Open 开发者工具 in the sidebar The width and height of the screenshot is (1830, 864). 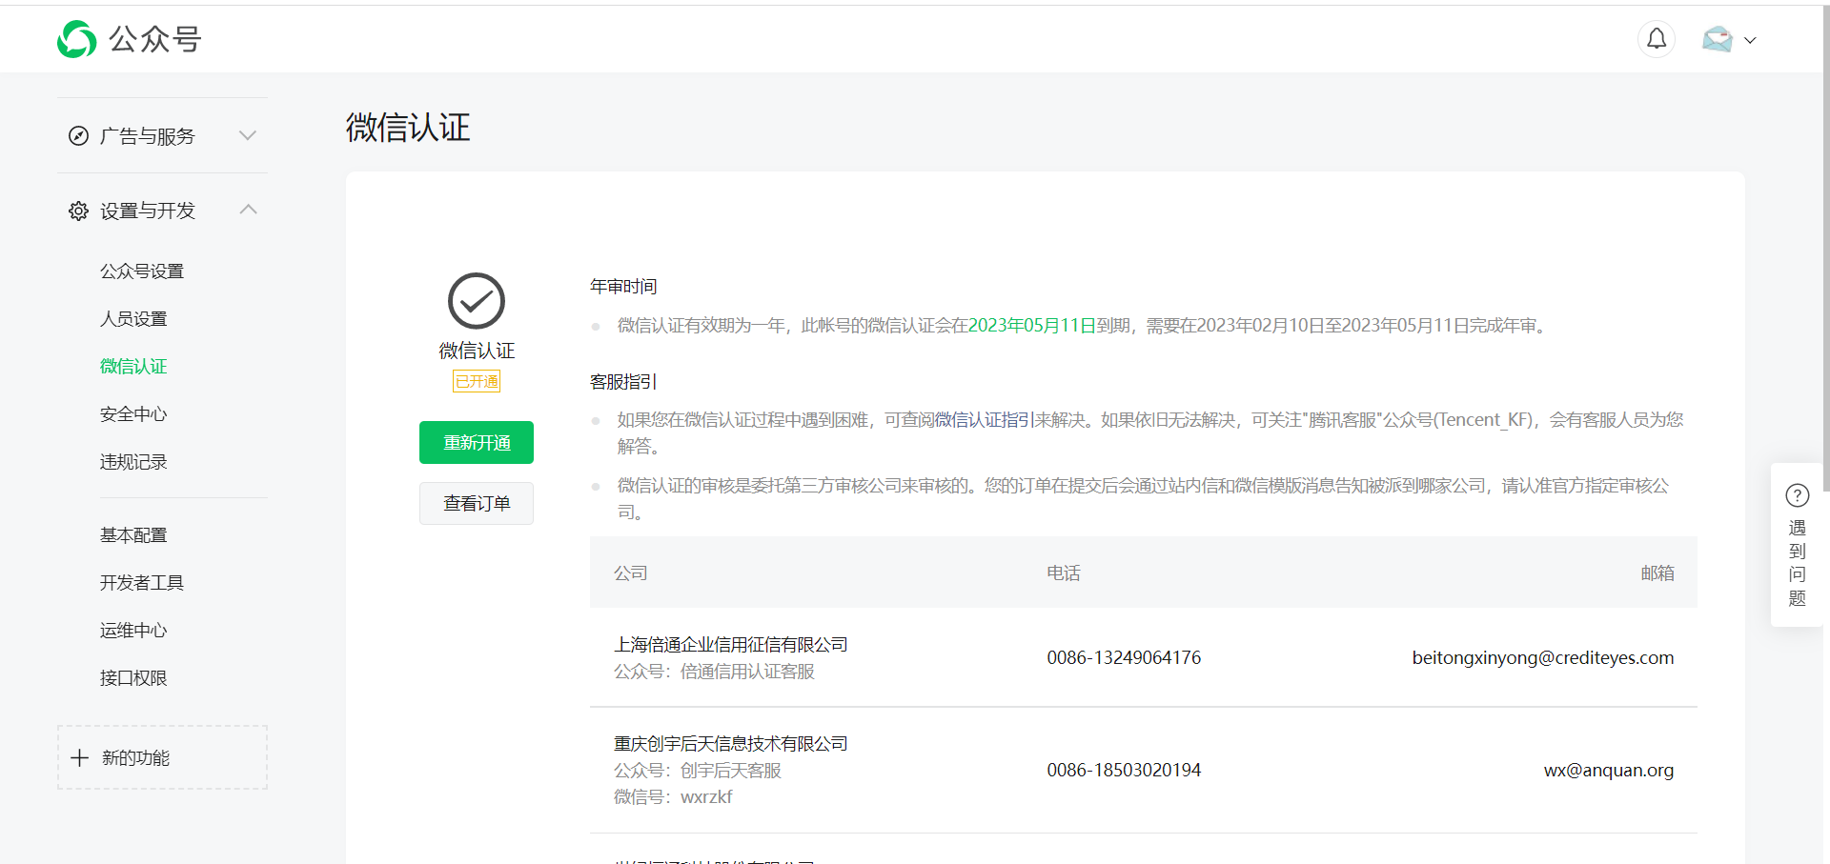[142, 583]
